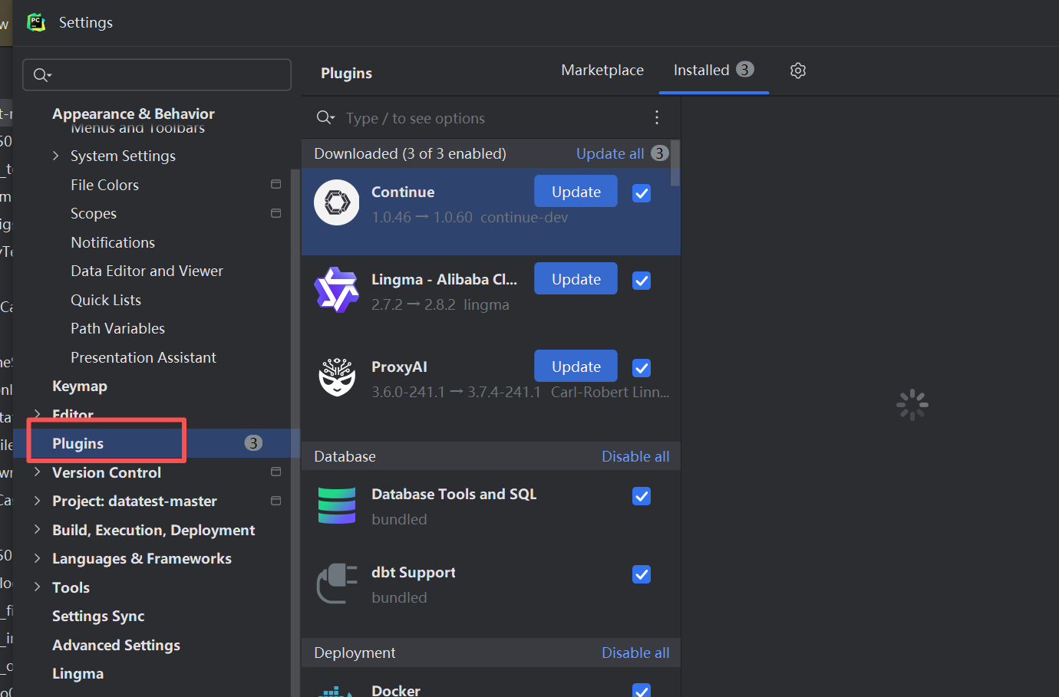Toggle the Docker plugin checkbox
Viewport: 1059px width, 697px height.
(642, 690)
